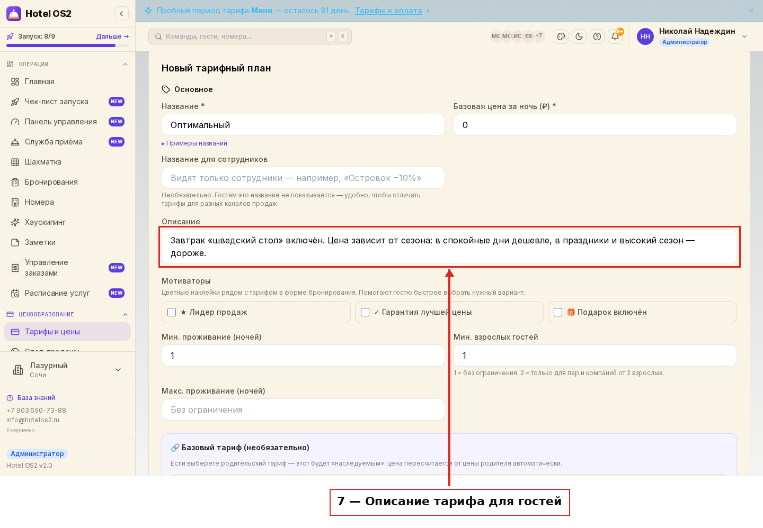
Task: Click the Администратор tag under user name
Action: (685, 42)
